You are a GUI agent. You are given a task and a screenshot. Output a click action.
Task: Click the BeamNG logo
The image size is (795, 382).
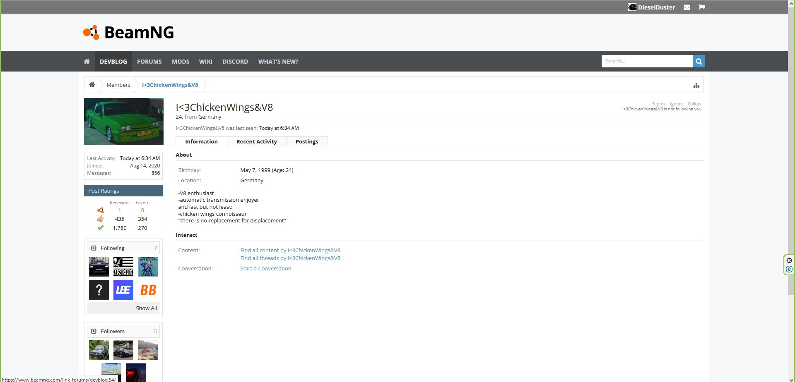coord(128,32)
